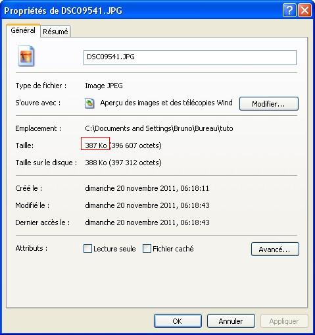Close the properties dialog window

point(304,11)
